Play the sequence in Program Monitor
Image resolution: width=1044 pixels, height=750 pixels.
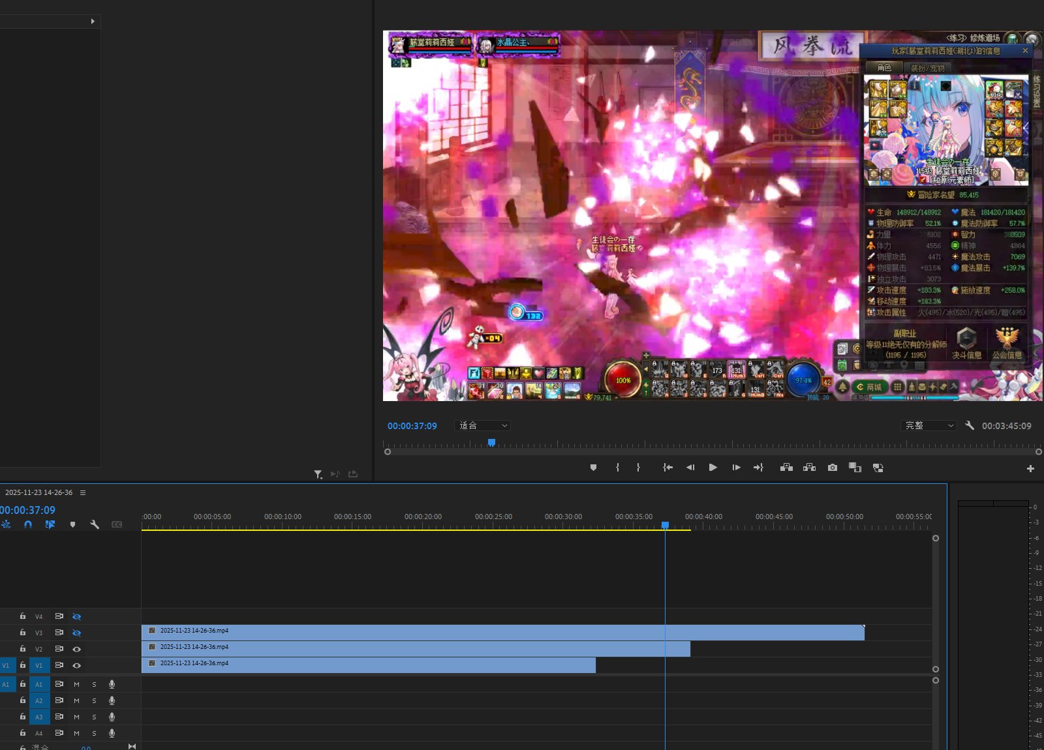point(713,468)
